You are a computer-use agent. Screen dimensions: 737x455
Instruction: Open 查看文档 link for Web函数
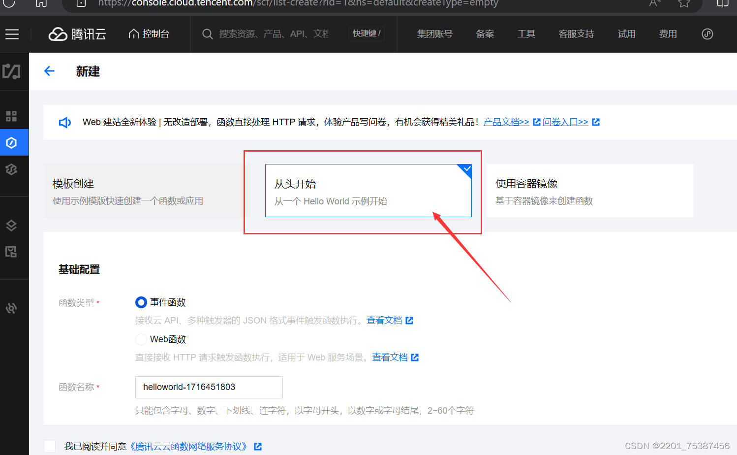tap(390, 357)
